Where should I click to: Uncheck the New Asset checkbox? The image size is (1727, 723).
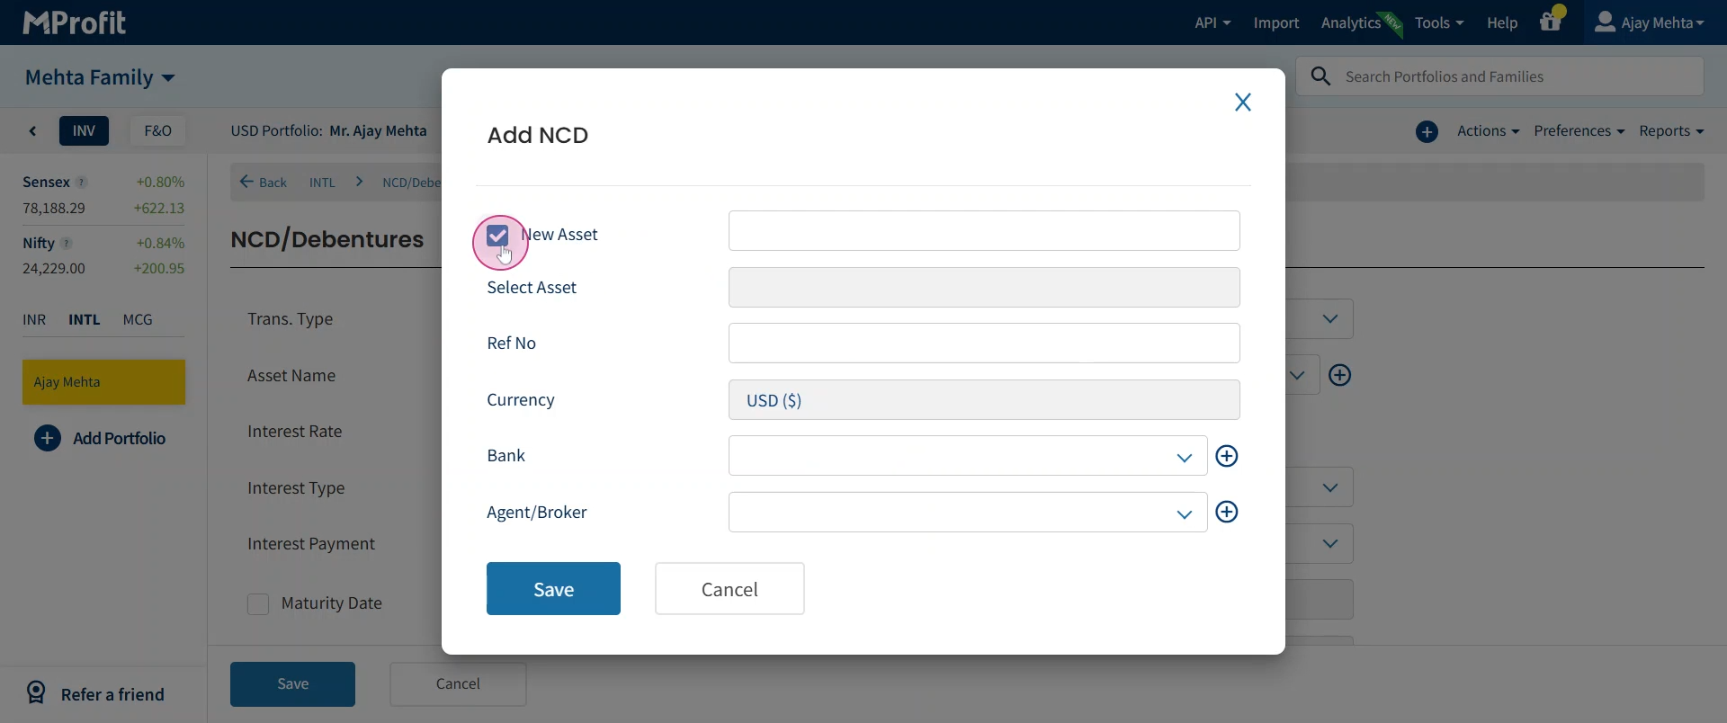pyautogui.click(x=497, y=236)
